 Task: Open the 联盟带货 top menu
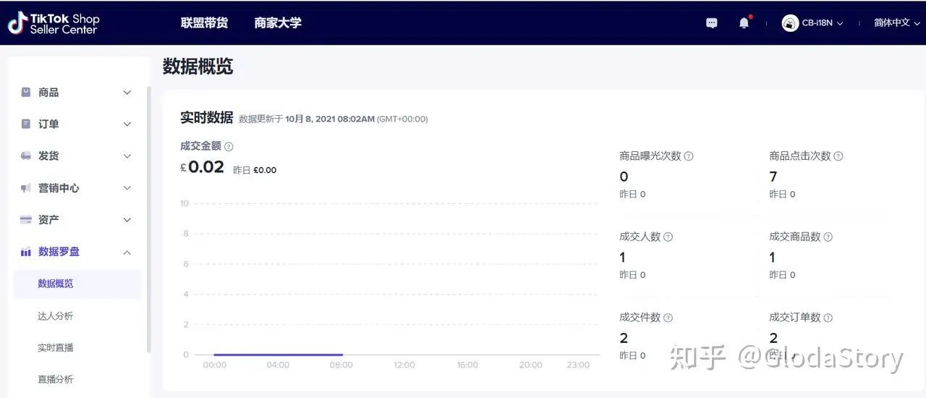click(204, 23)
